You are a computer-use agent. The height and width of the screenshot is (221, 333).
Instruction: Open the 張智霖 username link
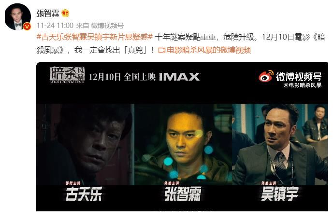coord(48,14)
